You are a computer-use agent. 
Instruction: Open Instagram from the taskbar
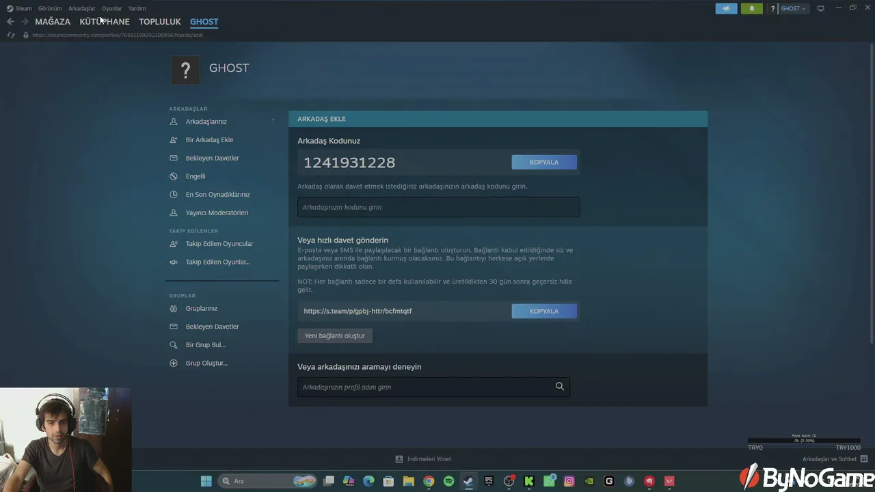point(569,481)
